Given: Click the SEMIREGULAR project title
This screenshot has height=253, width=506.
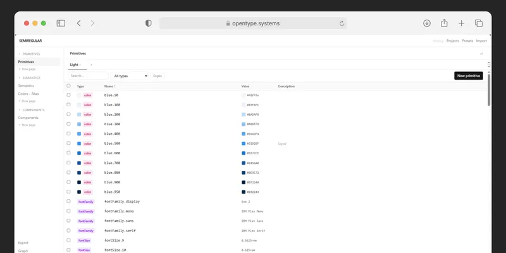Looking at the screenshot, I should tap(30, 40).
